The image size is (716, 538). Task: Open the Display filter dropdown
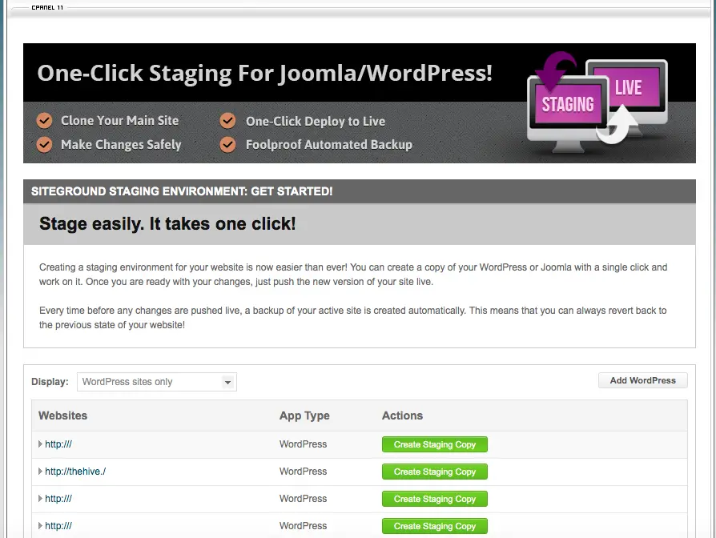[157, 382]
